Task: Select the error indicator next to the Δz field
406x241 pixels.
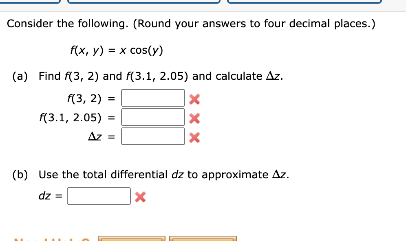Action: [194, 137]
